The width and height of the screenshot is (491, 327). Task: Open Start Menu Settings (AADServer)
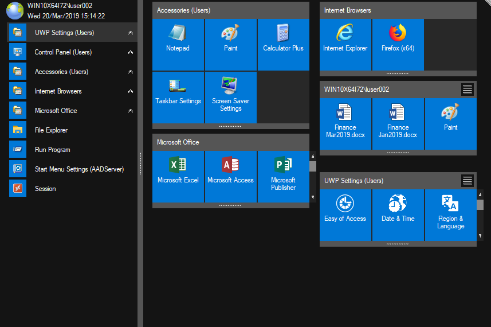point(79,169)
